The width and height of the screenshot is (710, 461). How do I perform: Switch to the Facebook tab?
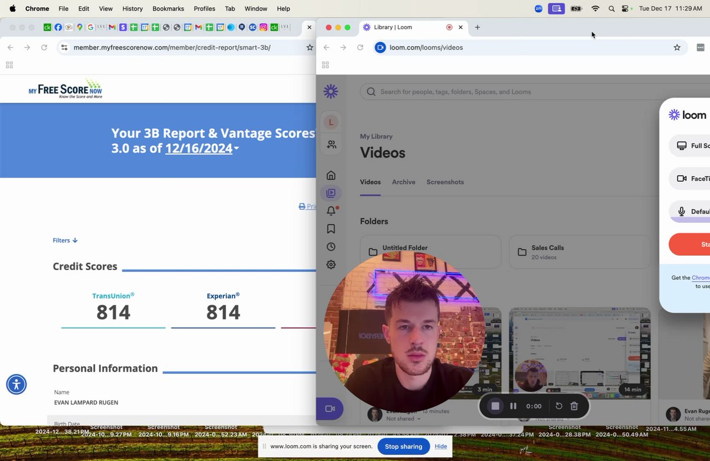[x=58, y=27]
